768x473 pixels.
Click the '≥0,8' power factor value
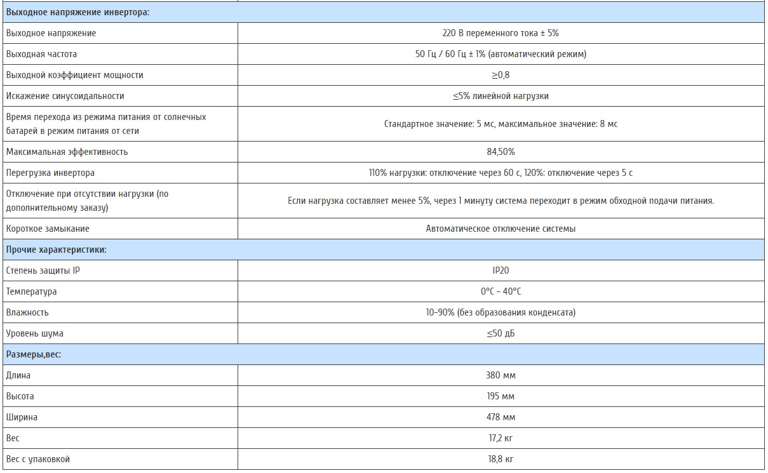coord(501,75)
